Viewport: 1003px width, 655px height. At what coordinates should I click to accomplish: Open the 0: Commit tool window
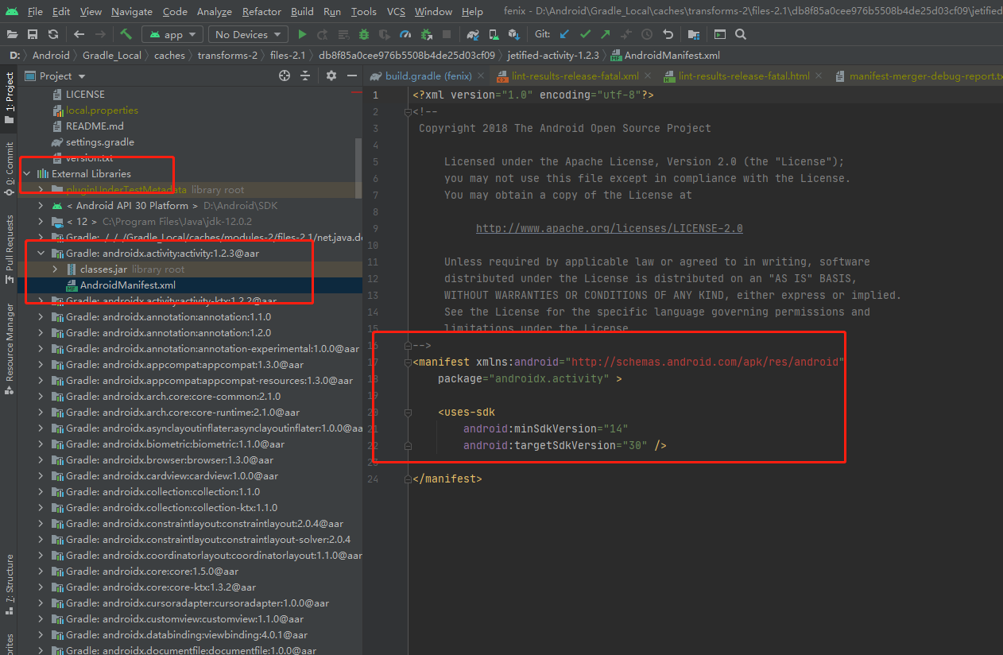click(10, 169)
